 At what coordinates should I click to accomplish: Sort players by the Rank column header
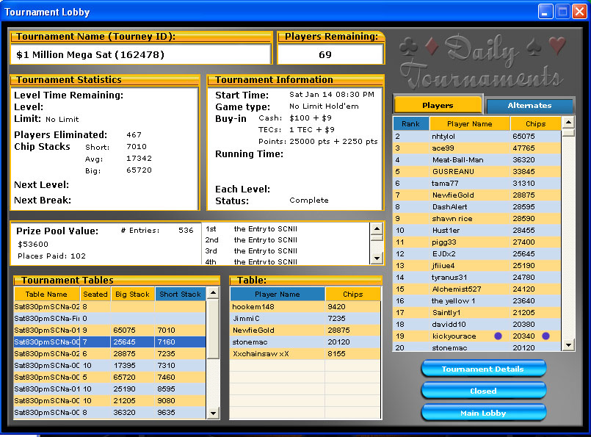[x=410, y=124]
